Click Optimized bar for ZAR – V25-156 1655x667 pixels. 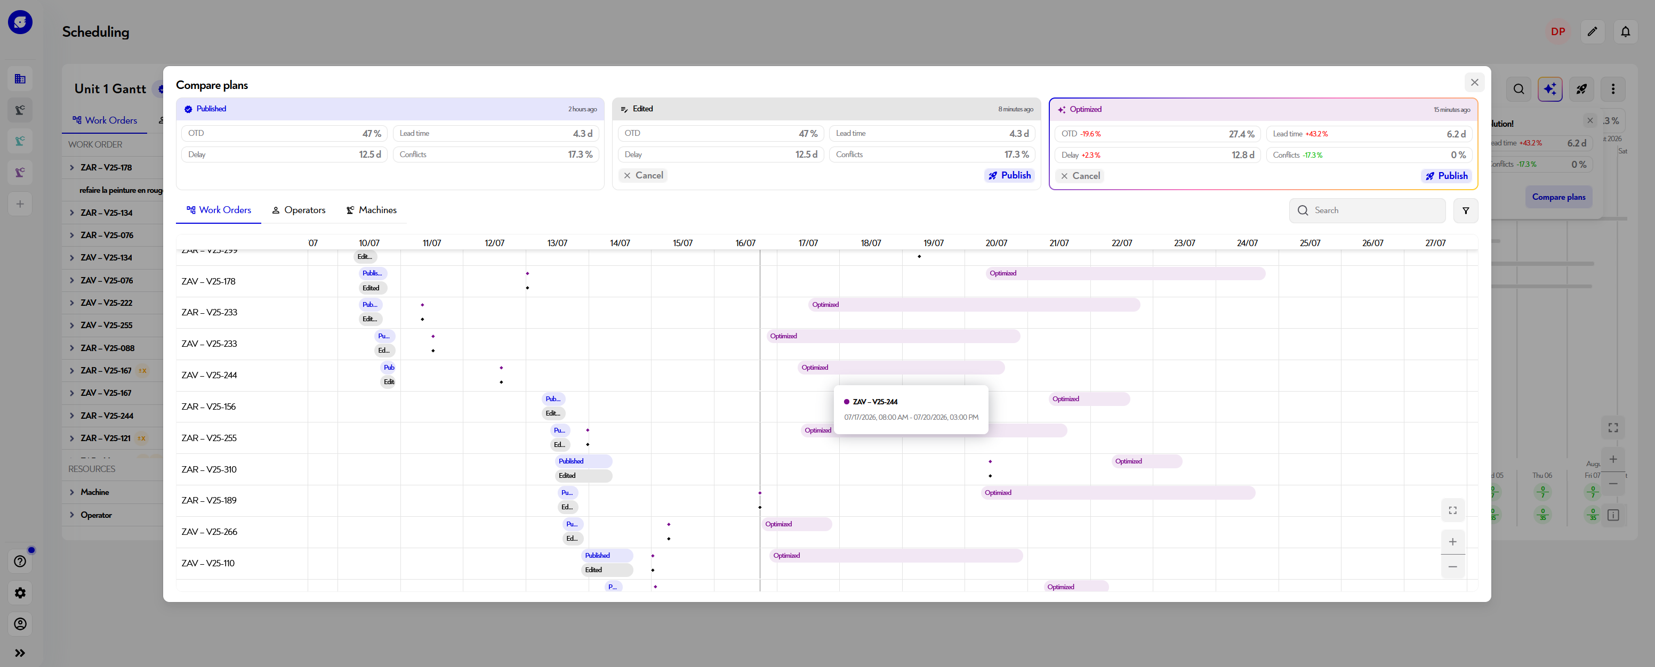click(x=1089, y=400)
